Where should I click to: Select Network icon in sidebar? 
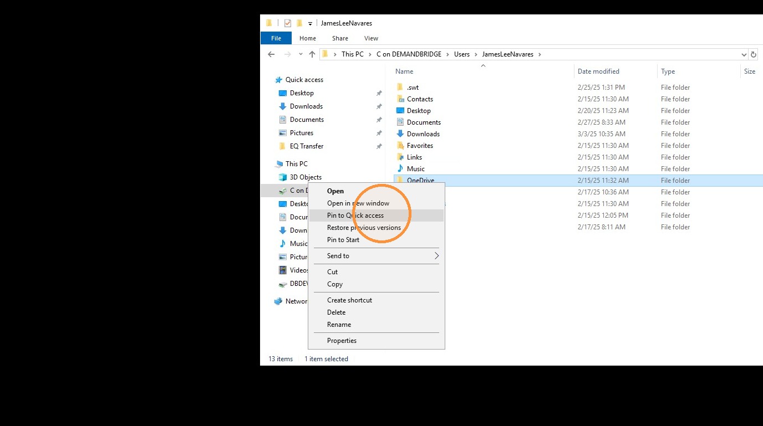click(278, 301)
